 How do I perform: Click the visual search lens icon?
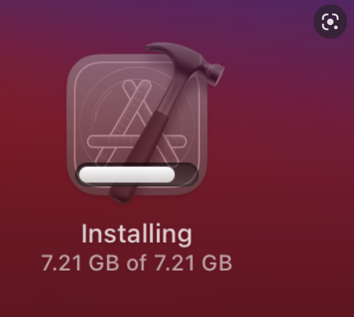[330, 22]
